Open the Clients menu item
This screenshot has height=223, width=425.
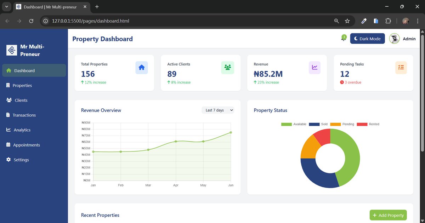click(x=34, y=100)
